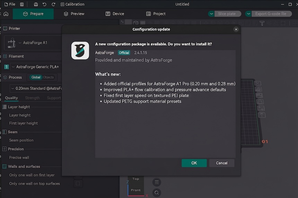The width and height of the screenshot is (298, 198).
Task: Click the Export G-code file button
Action: click(x=271, y=14)
